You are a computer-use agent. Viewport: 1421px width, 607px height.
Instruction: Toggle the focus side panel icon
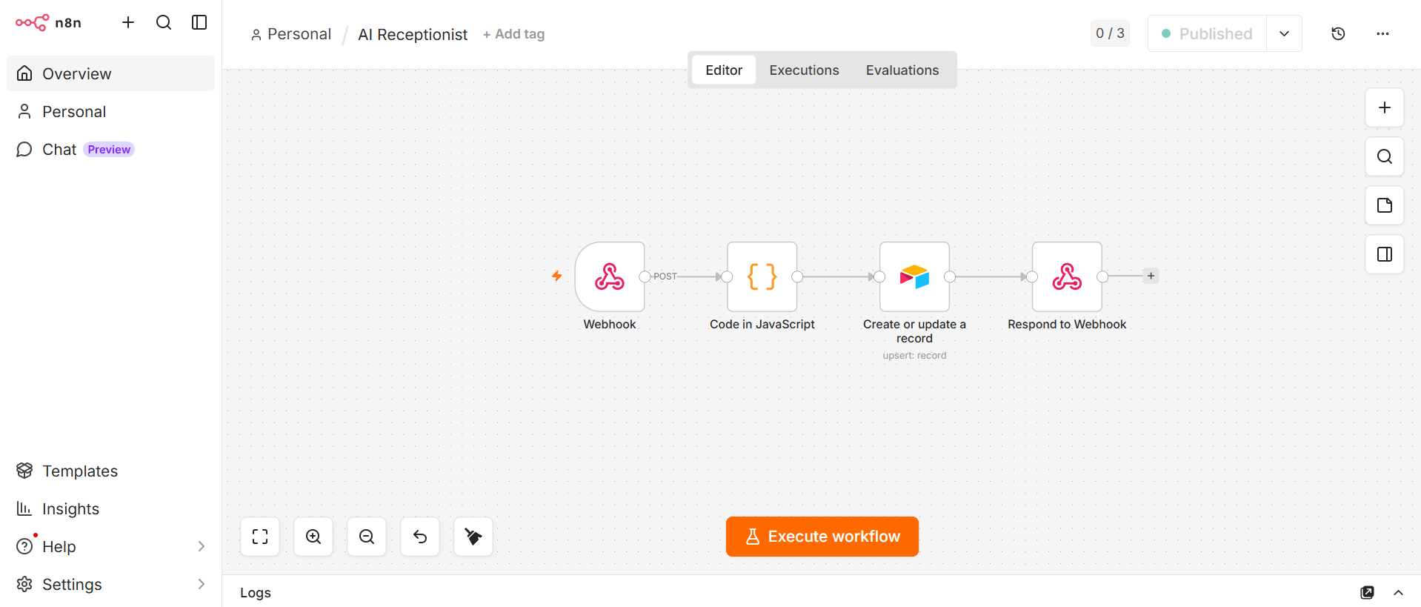(x=1384, y=254)
